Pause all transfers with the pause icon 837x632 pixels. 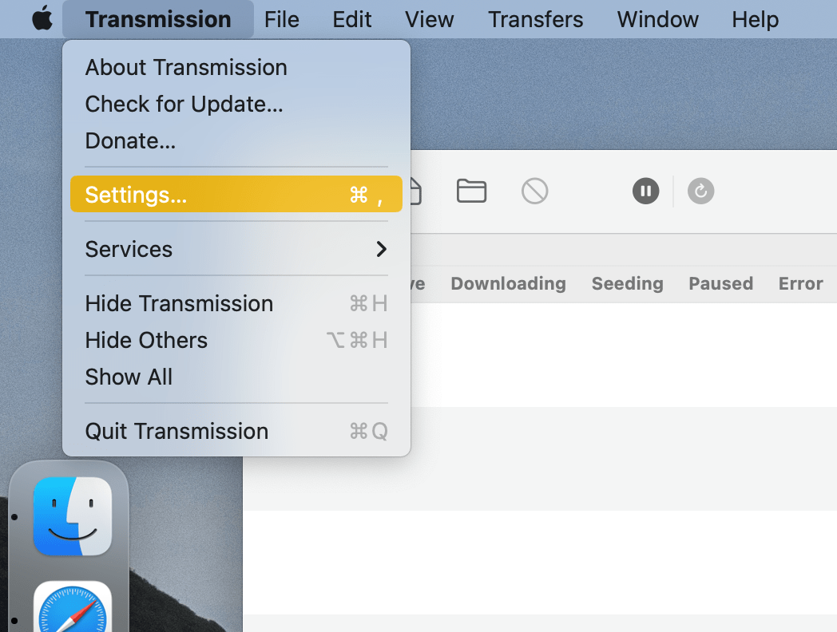[645, 191]
